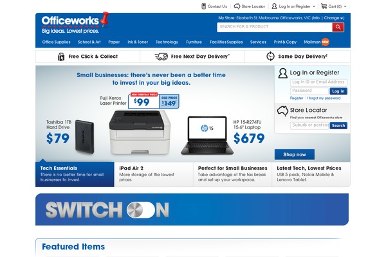Click the Log in button
This screenshot has width=386, height=257.
(338, 91)
